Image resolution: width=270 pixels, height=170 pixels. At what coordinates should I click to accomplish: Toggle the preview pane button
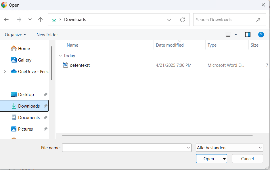pyautogui.click(x=248, y=35)
